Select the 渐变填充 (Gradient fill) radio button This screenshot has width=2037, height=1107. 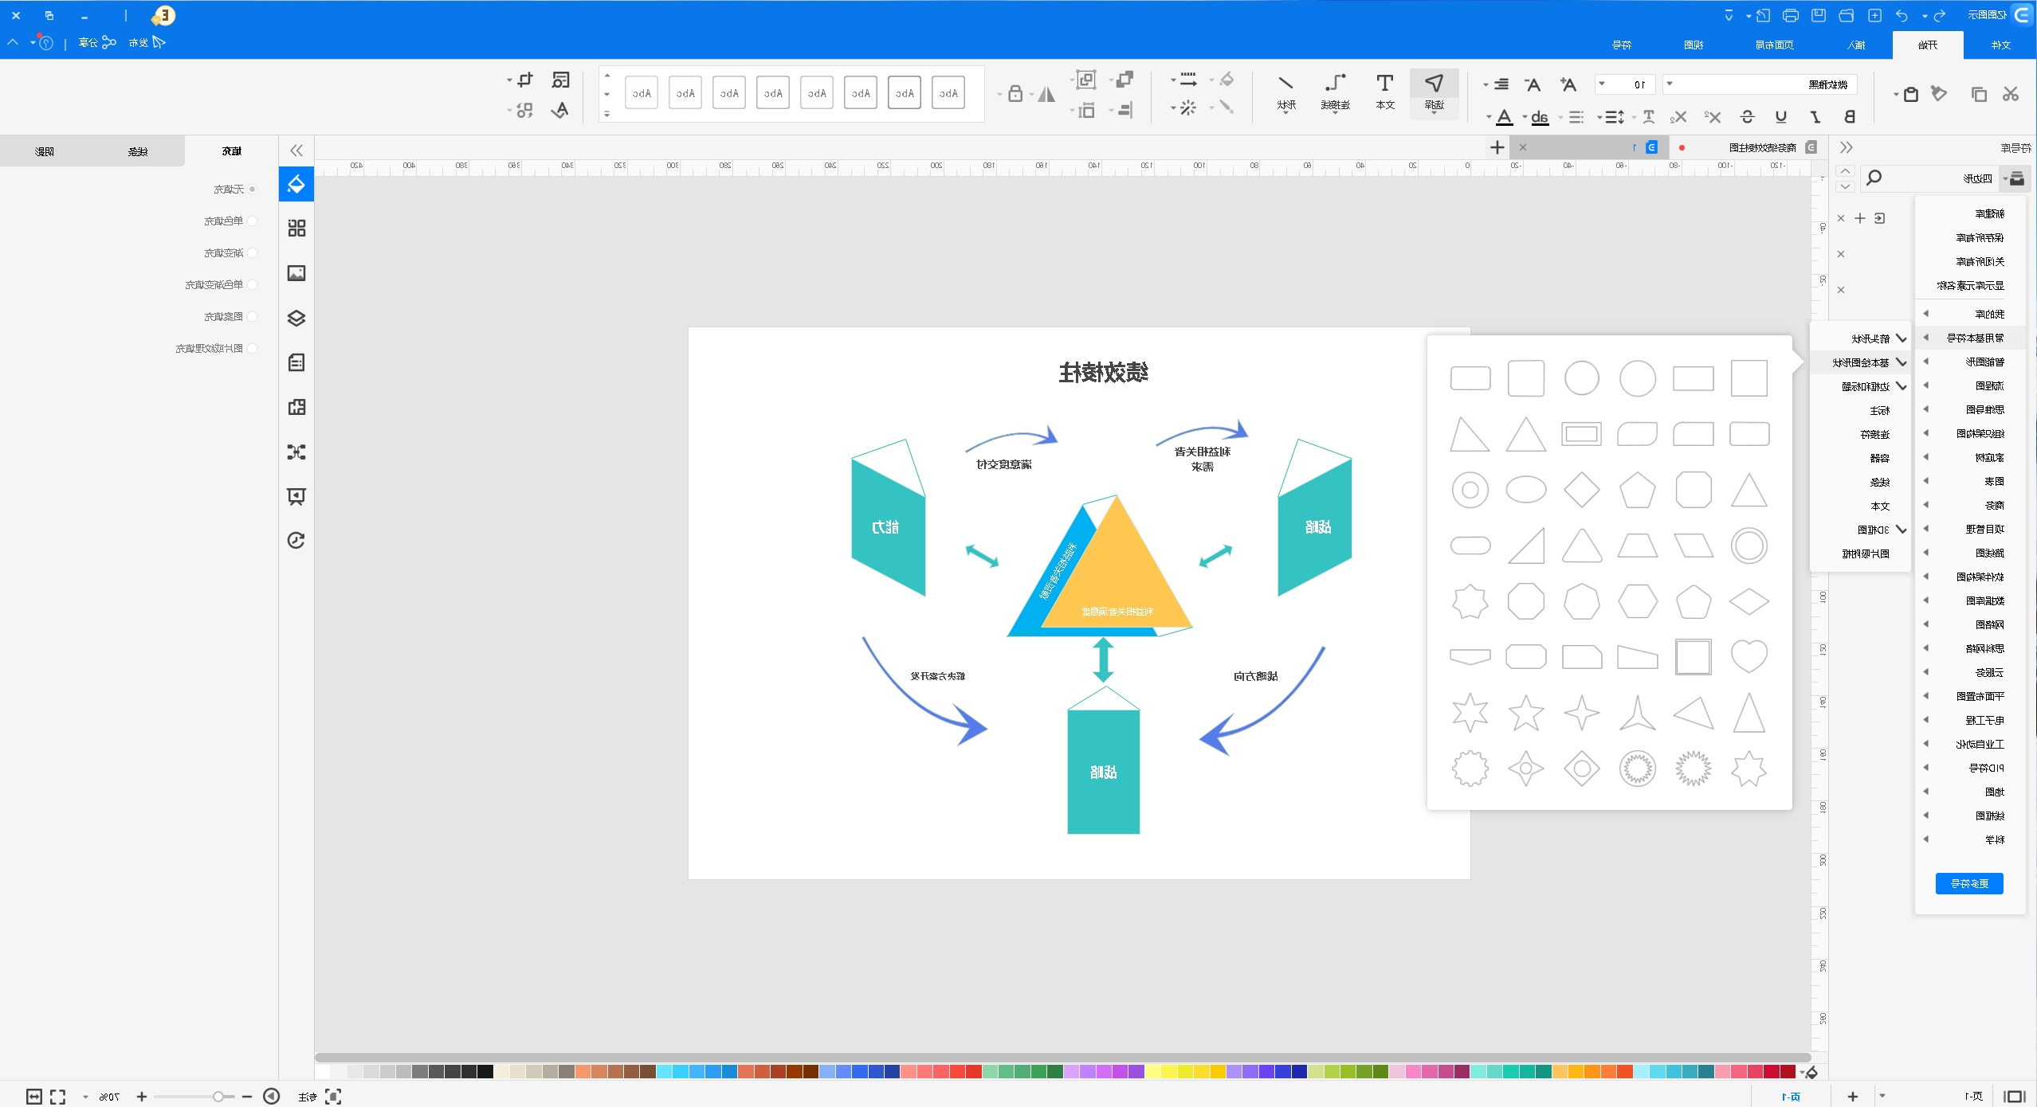pos(253,253)
